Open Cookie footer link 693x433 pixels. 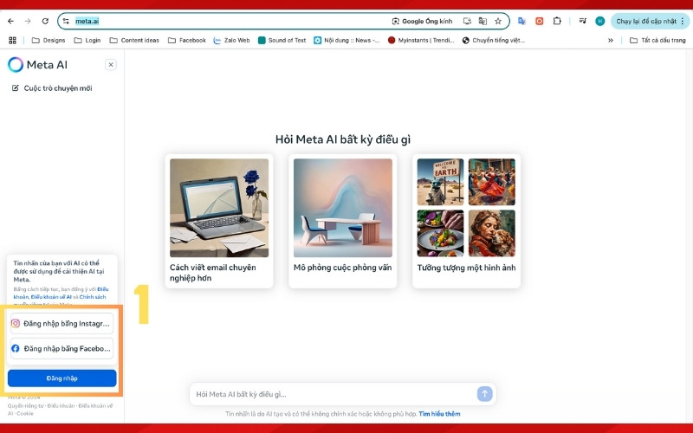click(25, 414)
